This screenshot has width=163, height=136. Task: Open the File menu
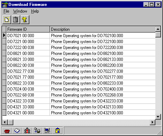[6, 11]
